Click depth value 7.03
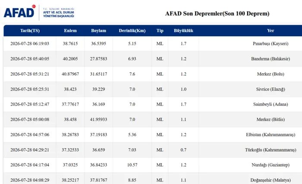 click(x=132, y=150)
